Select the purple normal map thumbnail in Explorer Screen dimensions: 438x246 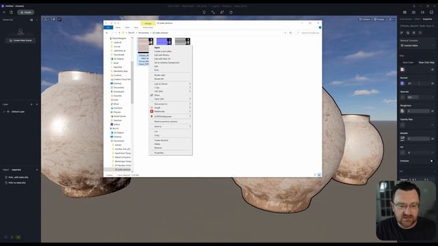pos(164,42)
